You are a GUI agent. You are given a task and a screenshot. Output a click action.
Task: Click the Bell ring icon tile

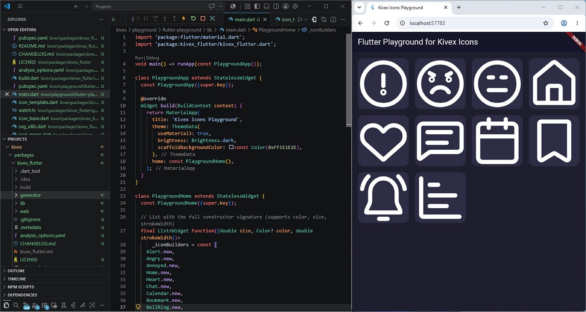pos(383,197)
